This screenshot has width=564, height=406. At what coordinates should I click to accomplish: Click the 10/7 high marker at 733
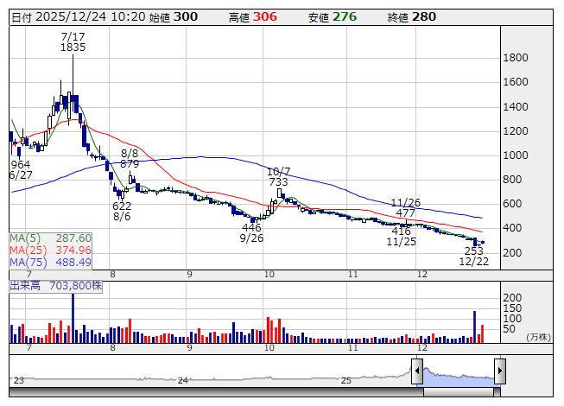pyautogui.click(x=278, y=177)
